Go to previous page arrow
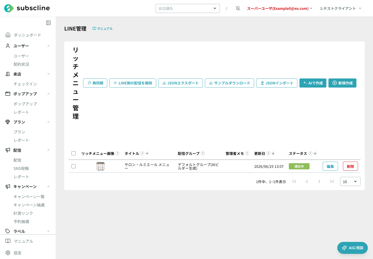Viewport: 373px width, 259px height. (x=307, y=182)
